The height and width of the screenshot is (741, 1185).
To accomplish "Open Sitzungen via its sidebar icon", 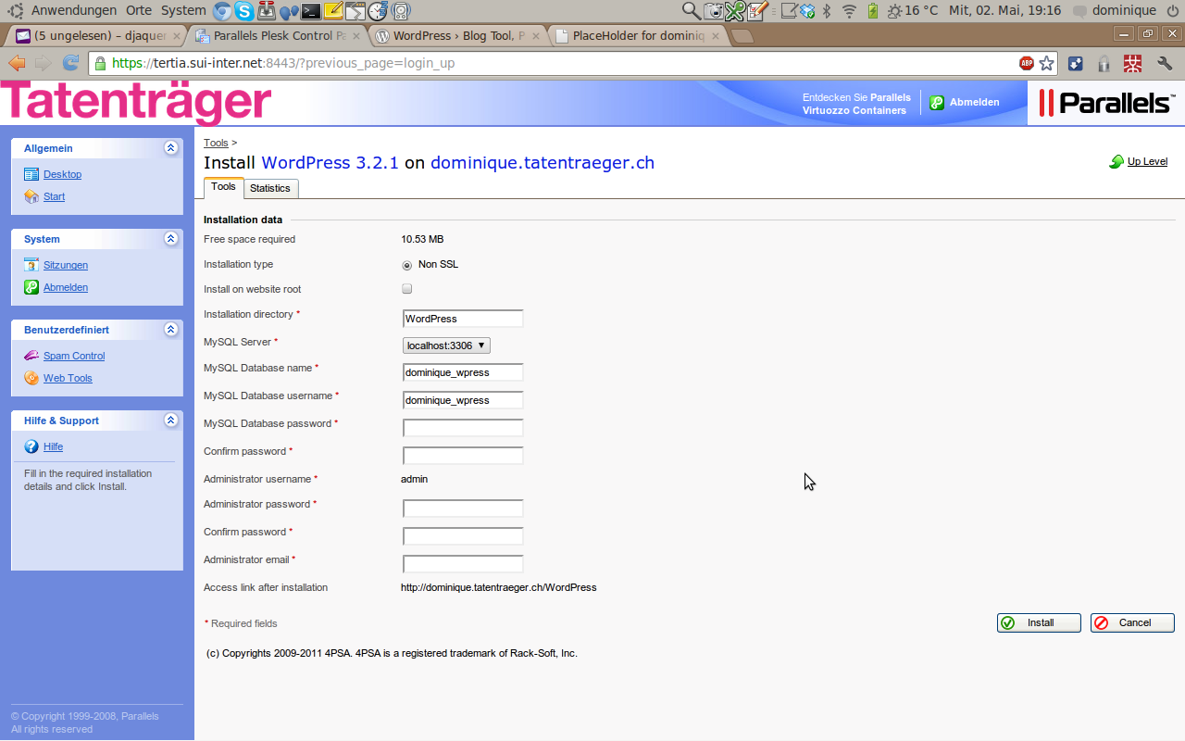I will 31,265.
